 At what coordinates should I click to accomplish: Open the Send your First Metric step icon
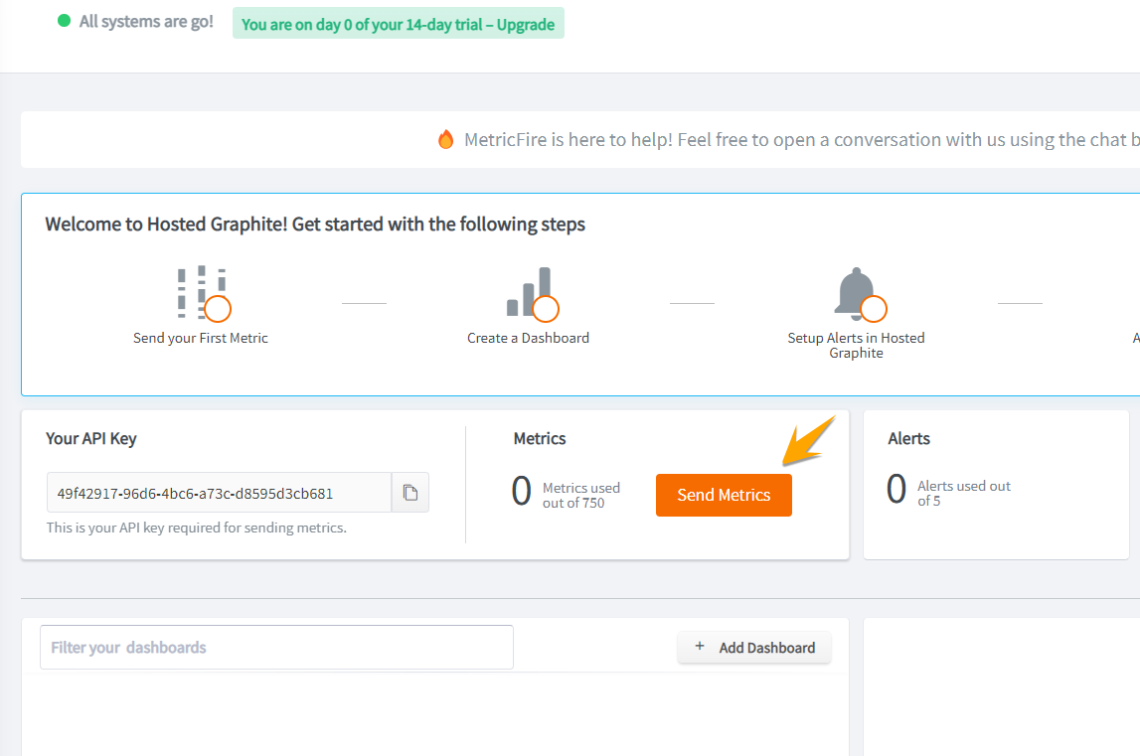coord(204,293)
